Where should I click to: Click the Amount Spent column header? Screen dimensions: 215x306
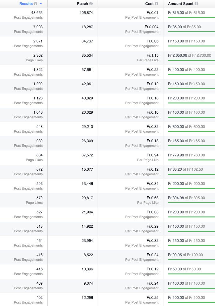pos(181,4)
